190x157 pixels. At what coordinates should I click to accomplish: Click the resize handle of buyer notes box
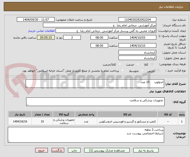[9, 141]
